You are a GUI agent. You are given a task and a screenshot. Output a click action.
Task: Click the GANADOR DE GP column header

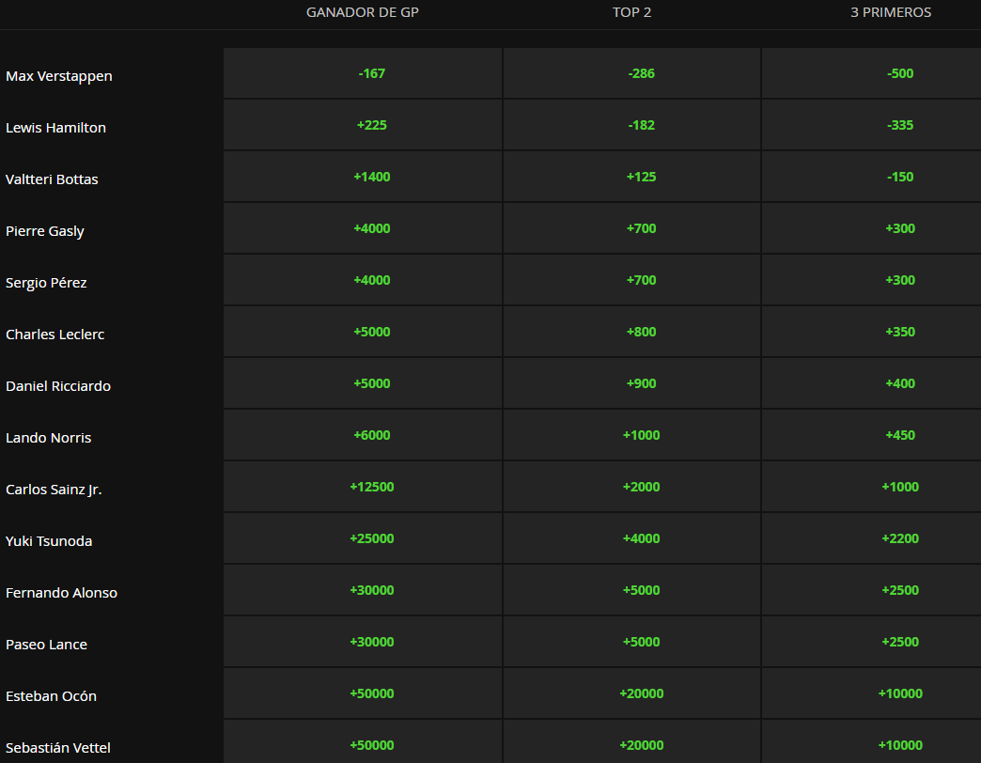pos(362,12)
